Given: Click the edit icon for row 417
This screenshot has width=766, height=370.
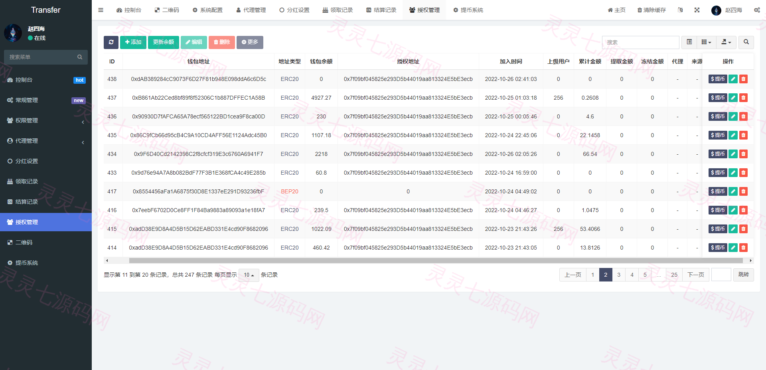Looking at the screenshot, I should coord(733,191).
